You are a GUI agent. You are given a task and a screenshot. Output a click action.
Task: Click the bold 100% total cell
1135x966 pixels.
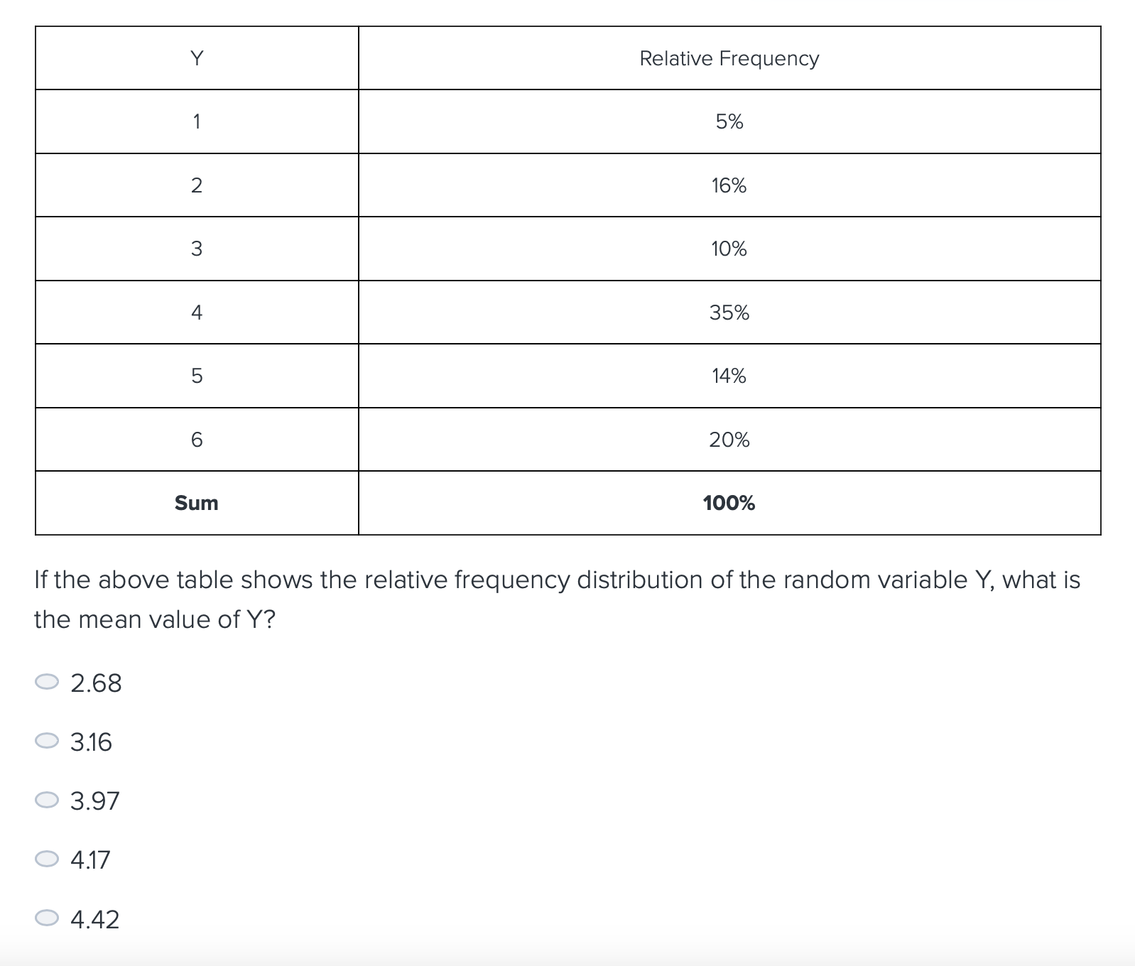(729, 503)
